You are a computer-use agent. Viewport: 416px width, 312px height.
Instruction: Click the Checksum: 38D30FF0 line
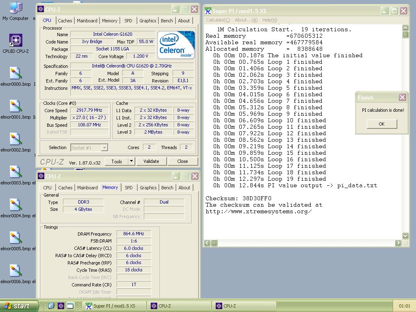(238, 198)
